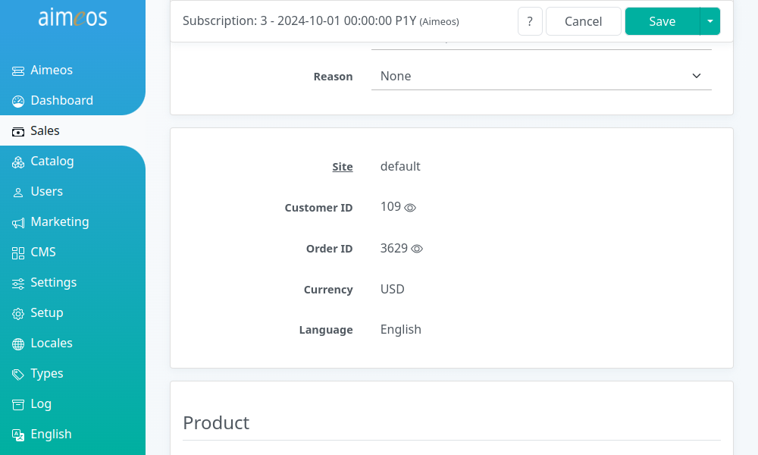Open the CMS menu entry
Screen dimensions: 758x455
pos(73,252)
